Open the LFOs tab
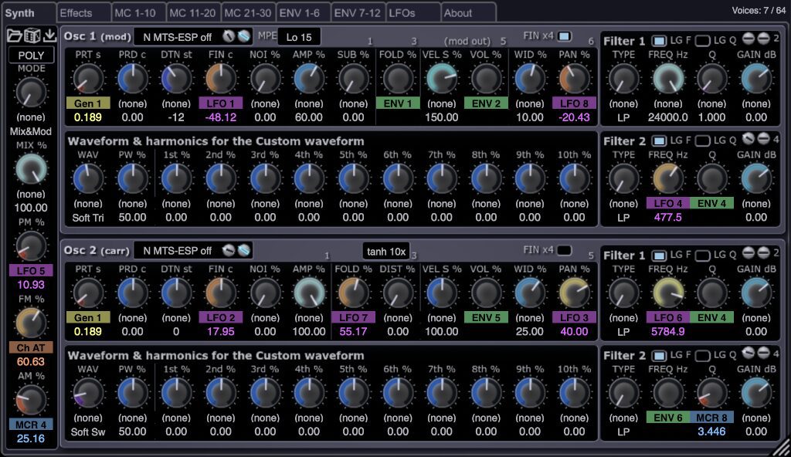This screenshot has height=457, width=791. [412, 13]
